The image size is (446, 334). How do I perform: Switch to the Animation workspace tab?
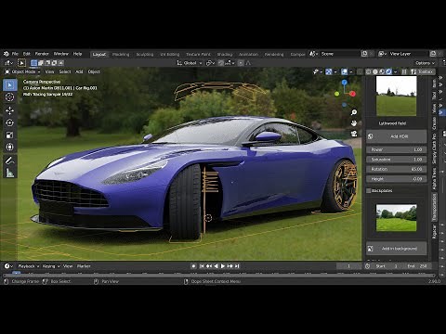(248, 55)
